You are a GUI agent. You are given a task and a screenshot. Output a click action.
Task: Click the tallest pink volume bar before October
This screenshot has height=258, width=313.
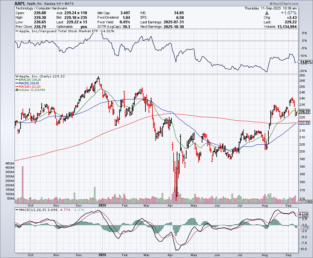(x=22, y=185)
